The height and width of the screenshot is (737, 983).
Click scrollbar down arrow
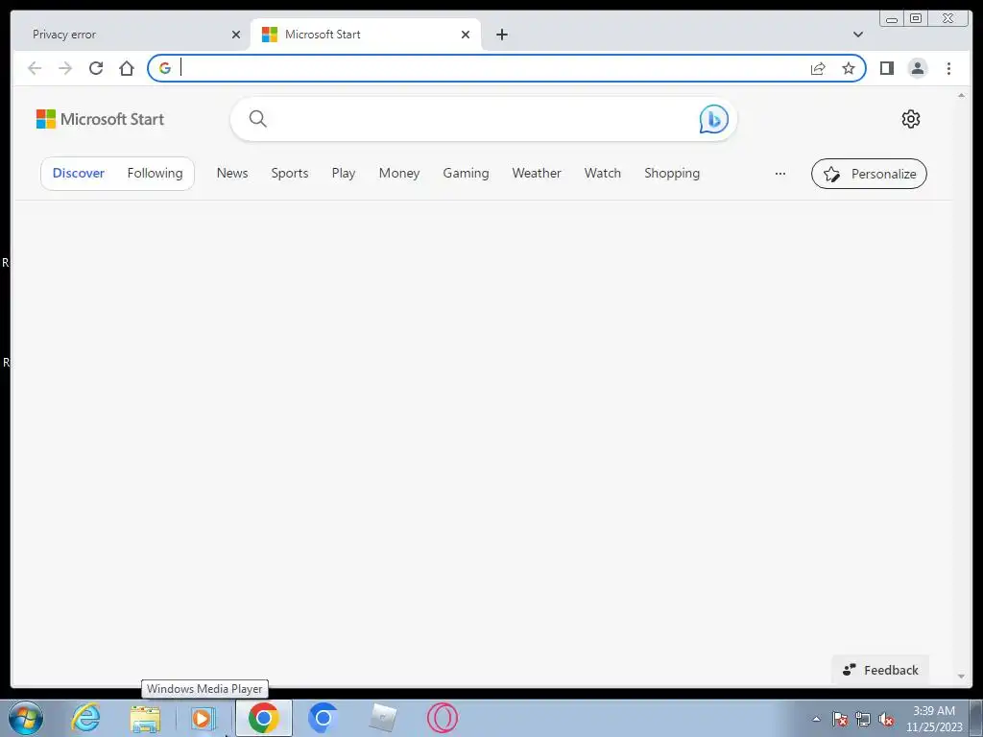click(961, 677)
